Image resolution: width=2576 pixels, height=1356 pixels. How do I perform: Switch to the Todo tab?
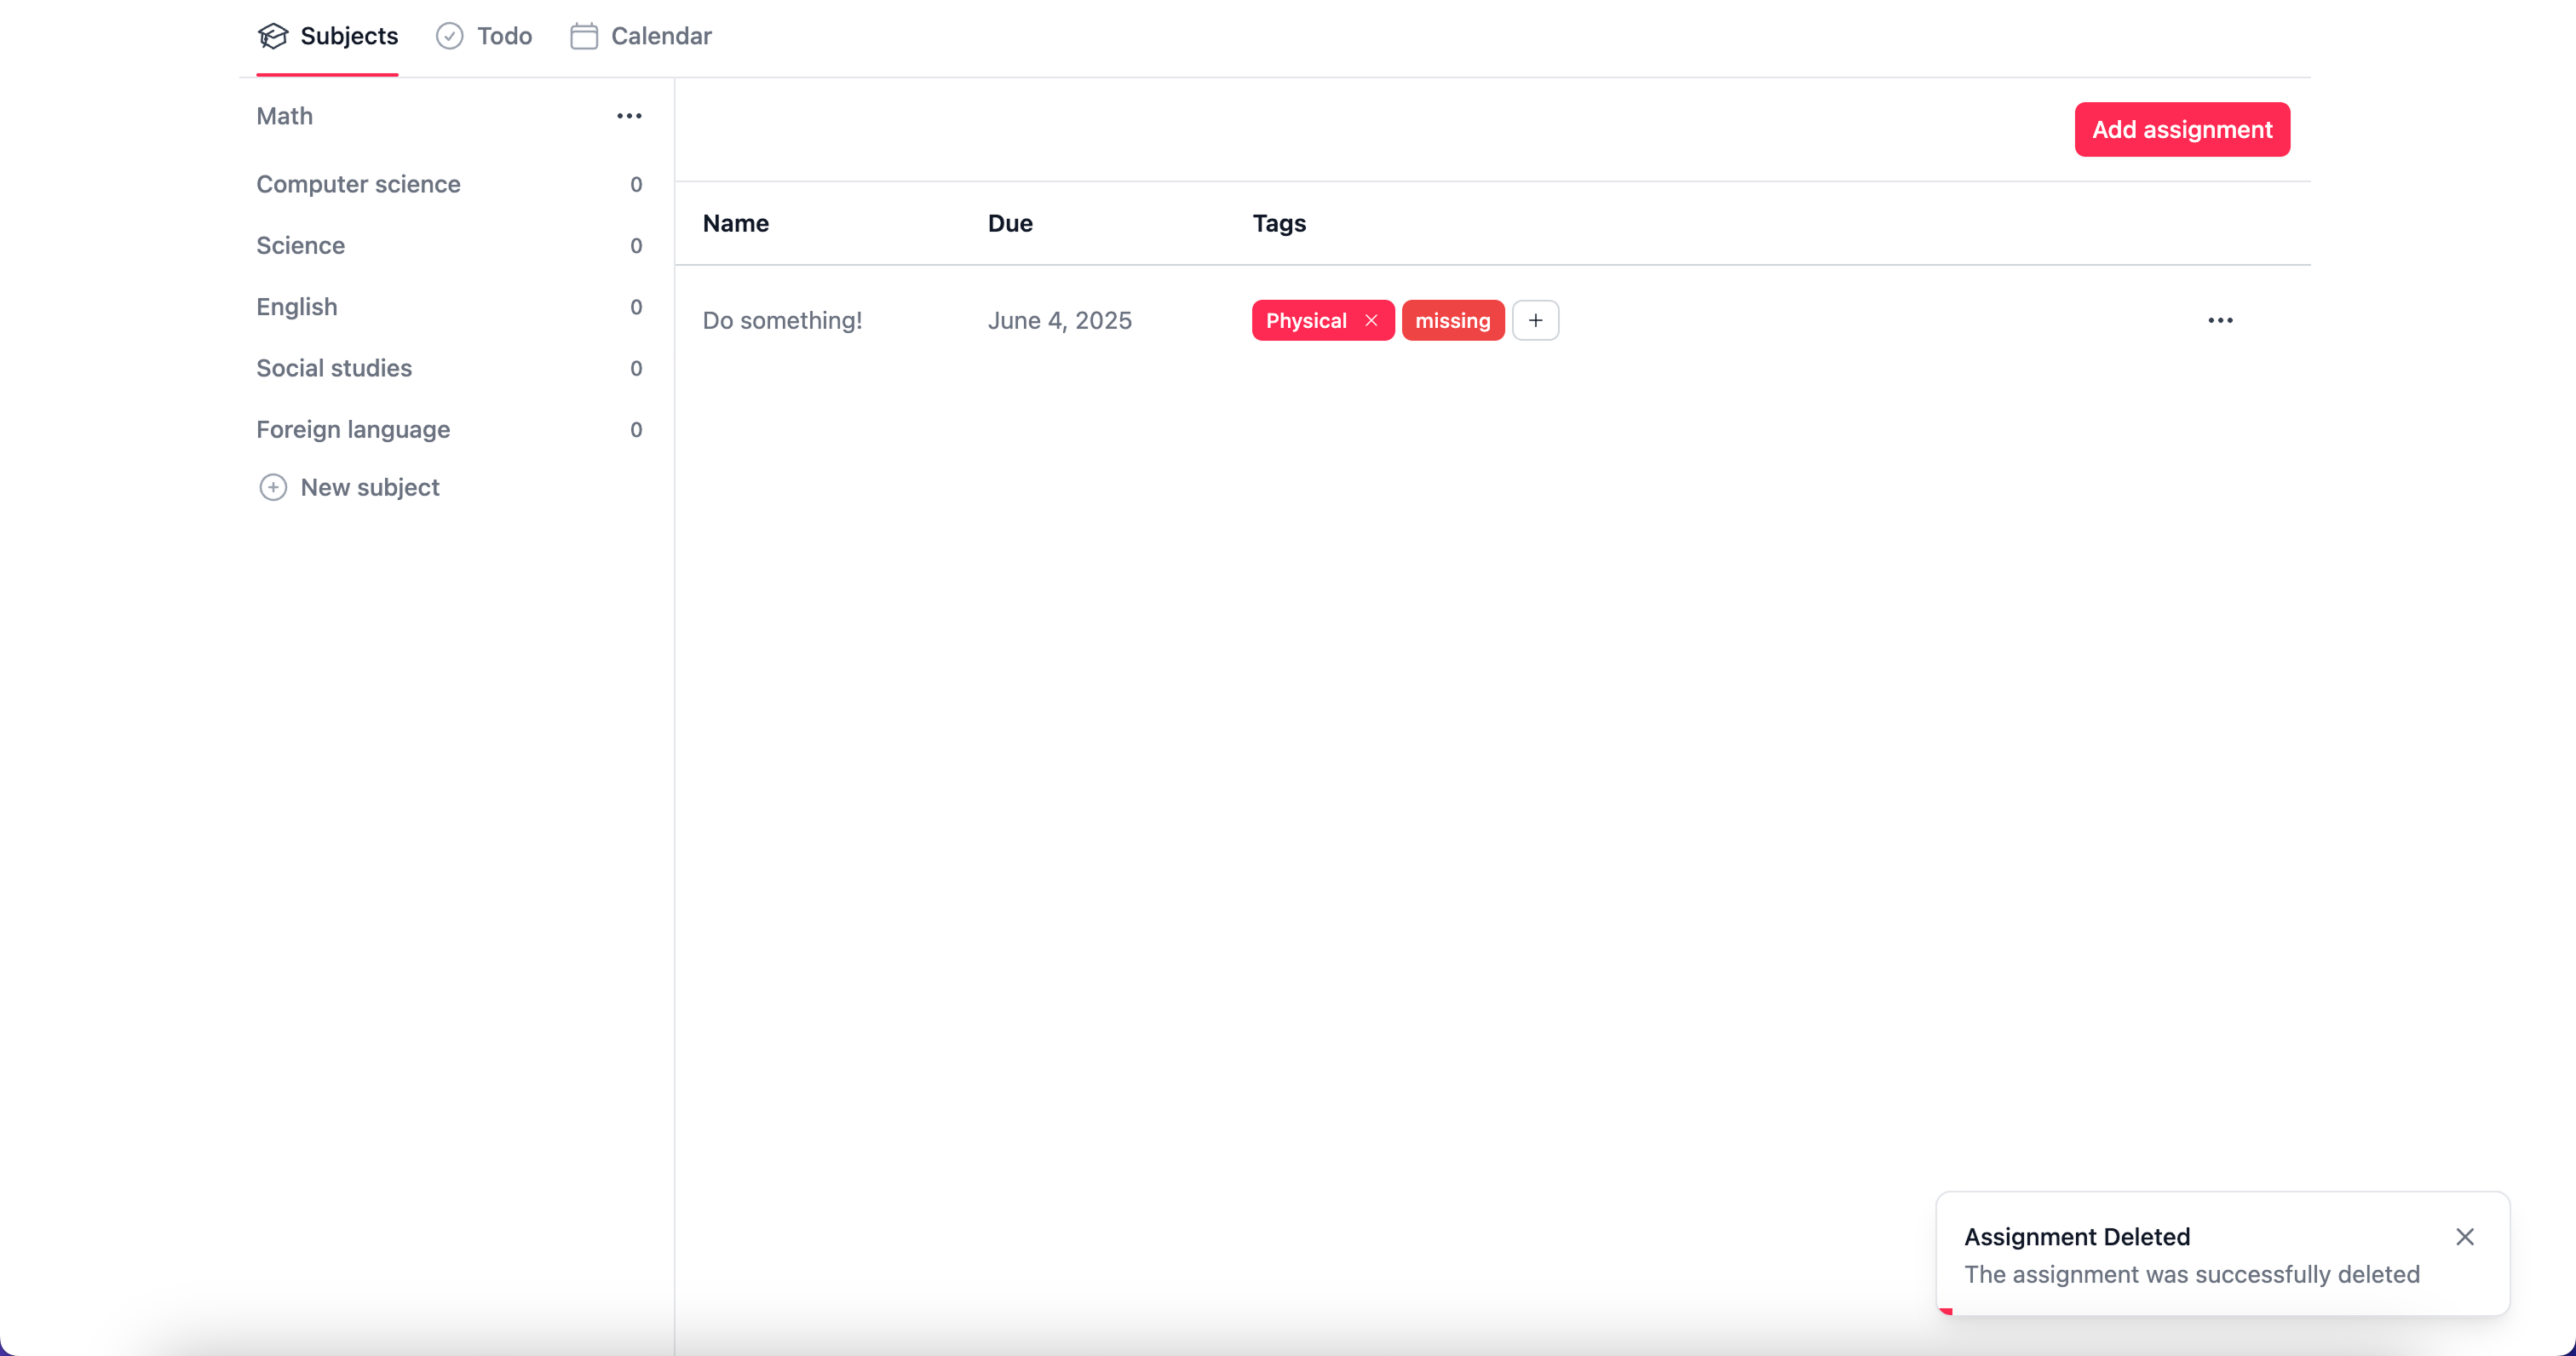click(x=503, y=36)
